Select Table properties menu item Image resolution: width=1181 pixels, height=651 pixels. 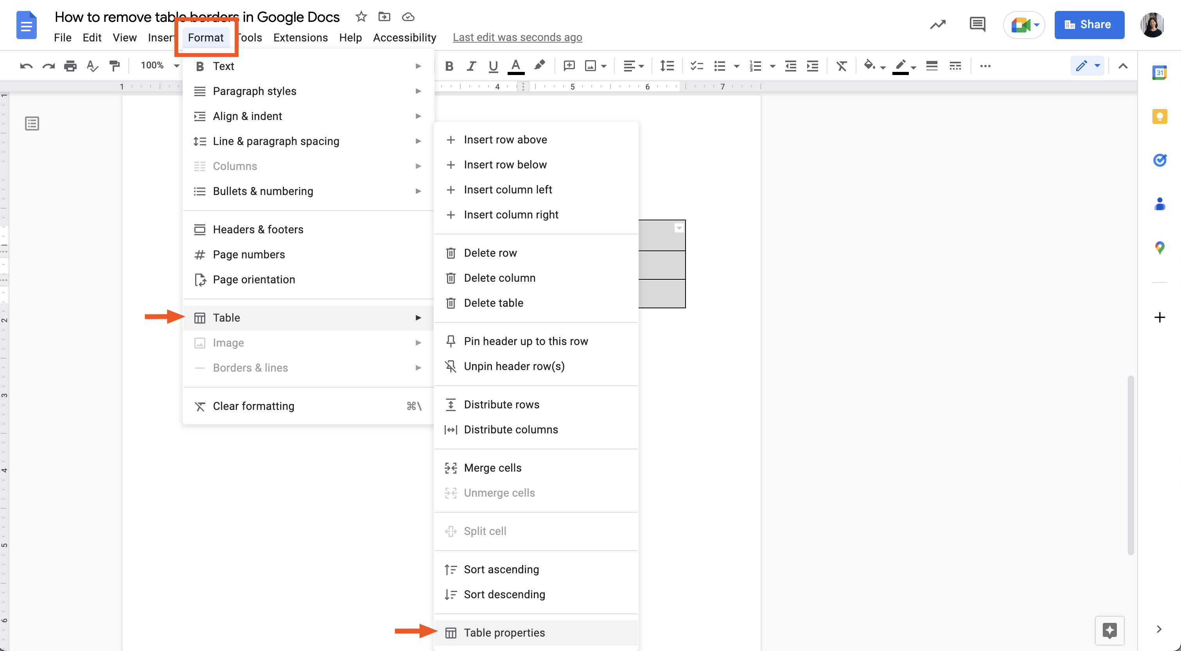(504, 633)
